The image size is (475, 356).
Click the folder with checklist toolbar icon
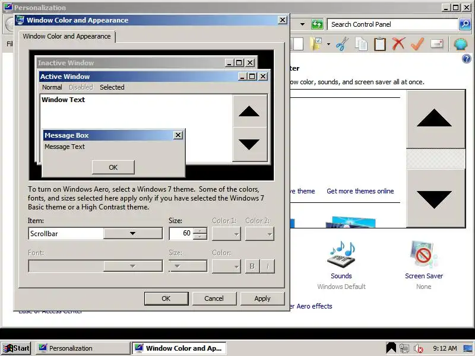coord(316,44)
